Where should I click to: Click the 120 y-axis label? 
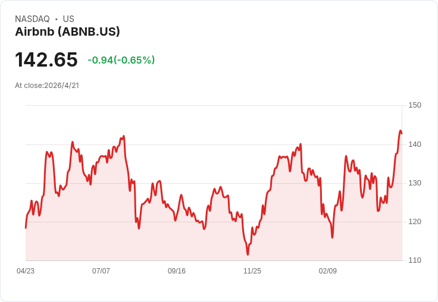(415, 222)
